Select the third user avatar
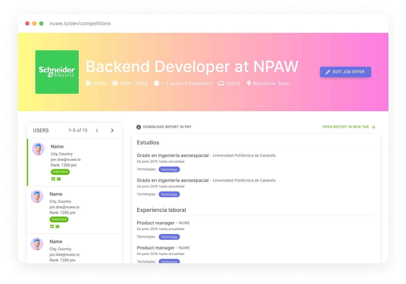Viewport: 406px width, 284px height. [x=37, y=244]
